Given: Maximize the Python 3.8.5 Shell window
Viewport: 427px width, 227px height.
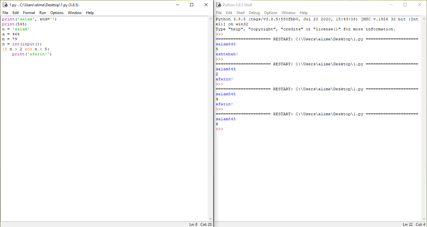Looking at the screenshot, I should click(405, 5).
